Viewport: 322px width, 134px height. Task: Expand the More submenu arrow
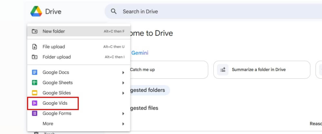pos(123,124)
